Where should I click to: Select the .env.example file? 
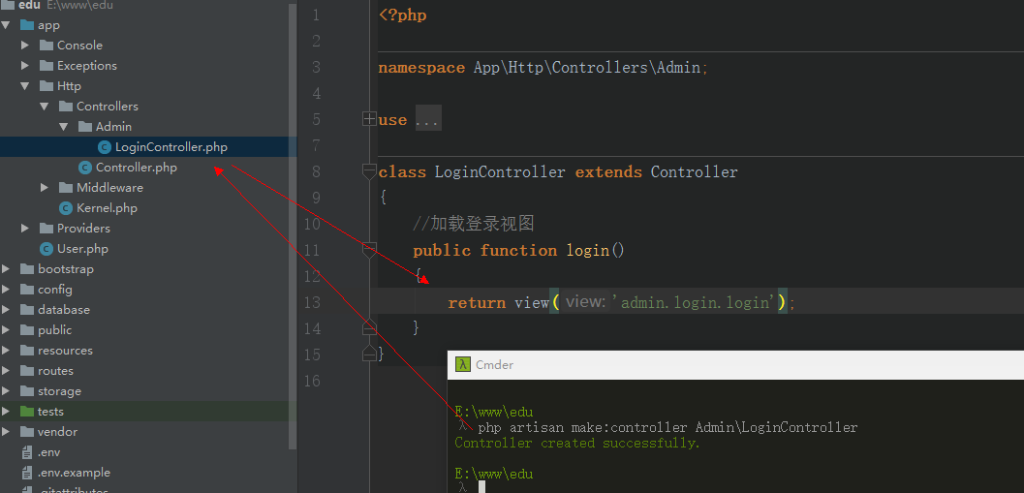pyautogui.click(x=74, y=473)
